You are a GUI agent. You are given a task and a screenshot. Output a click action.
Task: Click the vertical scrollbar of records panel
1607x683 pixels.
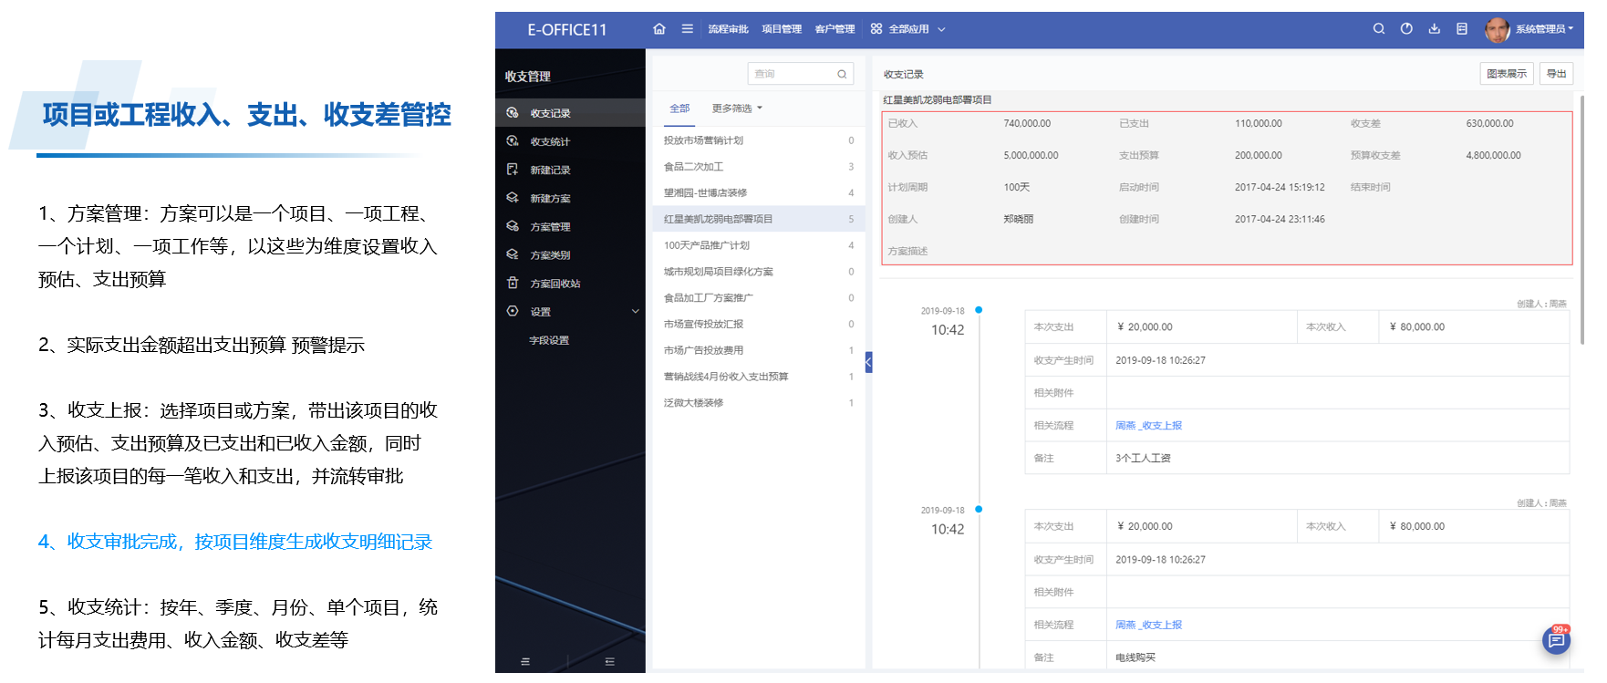[x=1581, y=219]
